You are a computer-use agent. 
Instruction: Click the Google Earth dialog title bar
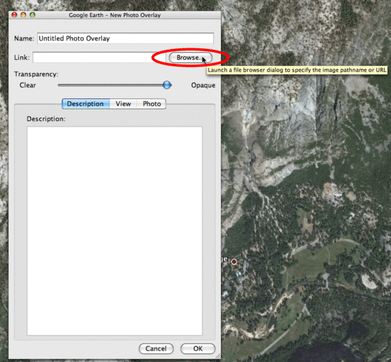(115, 15)
